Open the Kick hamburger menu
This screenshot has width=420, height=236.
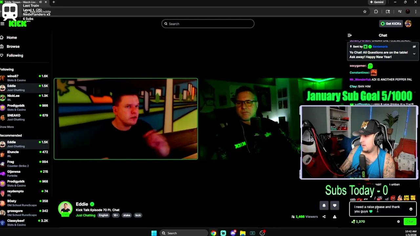(x=2, y=24)
